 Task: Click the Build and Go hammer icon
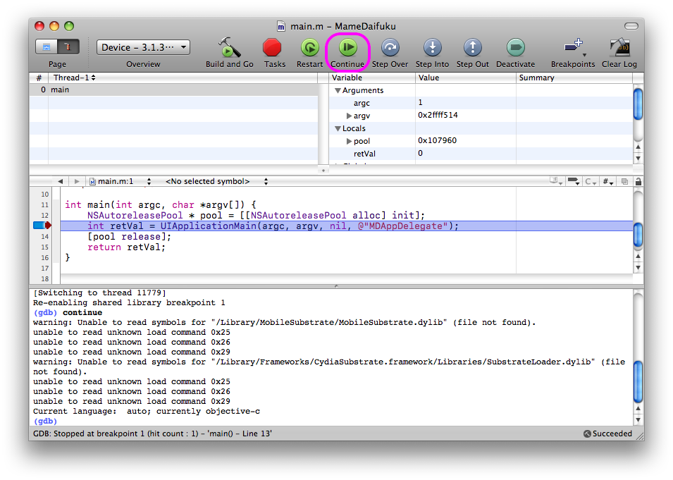pyautogui.click(x=229, y=48)
